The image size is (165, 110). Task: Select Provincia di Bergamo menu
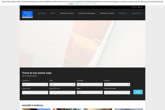coord(87,13)
